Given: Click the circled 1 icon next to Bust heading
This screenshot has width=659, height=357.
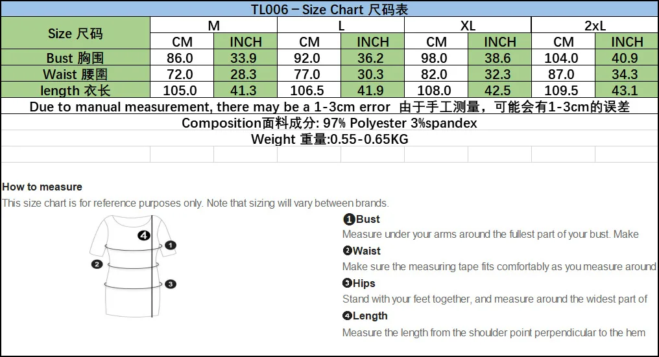Looking at the screenshot, I should point(349,219).
